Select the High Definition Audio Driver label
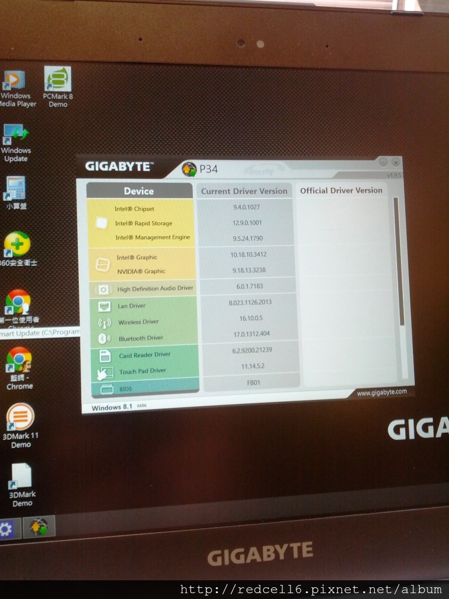This screenshot has width=449, height=599. (x=156, y=288)
